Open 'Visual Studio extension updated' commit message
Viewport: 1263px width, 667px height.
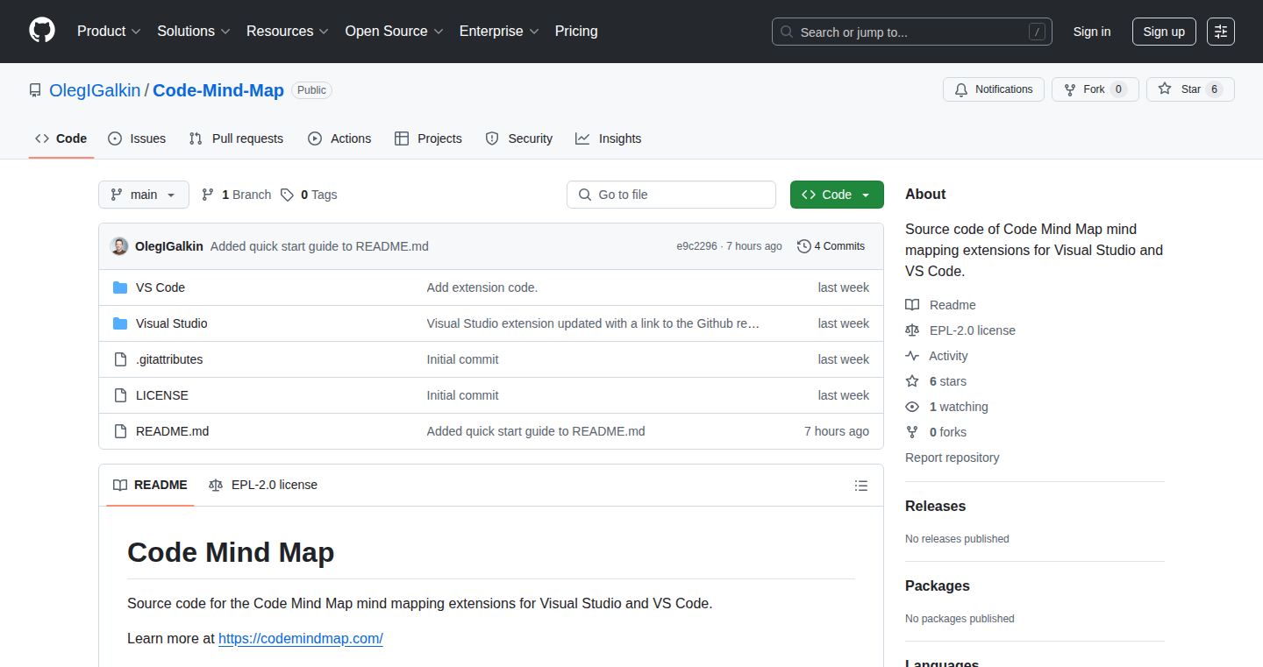click(593, 323)
